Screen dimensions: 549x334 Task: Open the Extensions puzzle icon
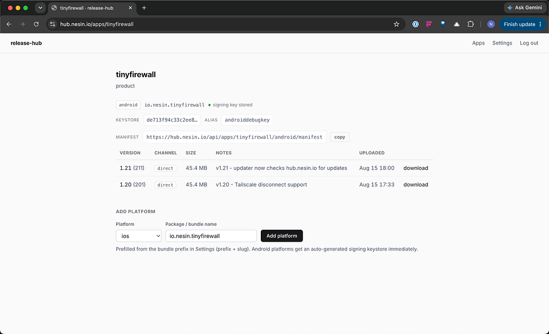click(470, 24)
